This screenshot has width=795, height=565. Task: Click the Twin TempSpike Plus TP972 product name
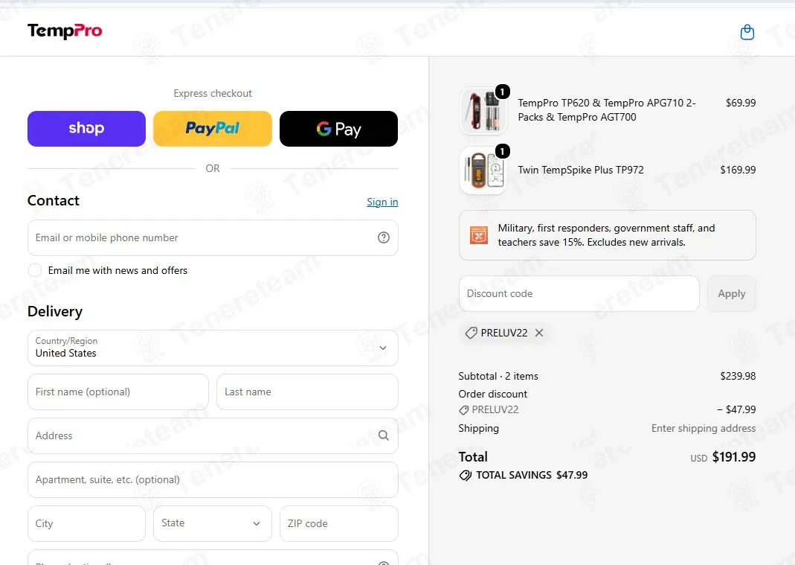click(581, 170)
